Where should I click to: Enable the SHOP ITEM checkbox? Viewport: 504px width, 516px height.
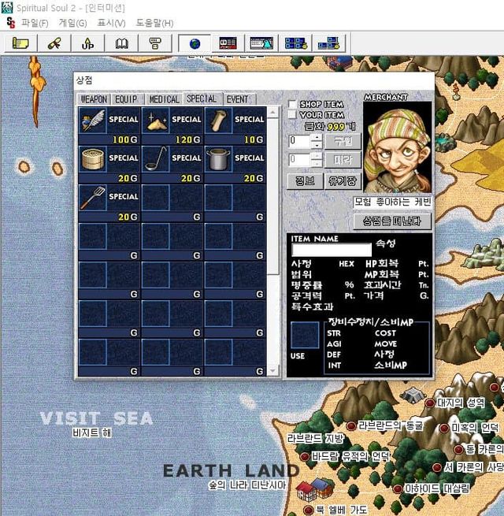[x=293, y=105]
